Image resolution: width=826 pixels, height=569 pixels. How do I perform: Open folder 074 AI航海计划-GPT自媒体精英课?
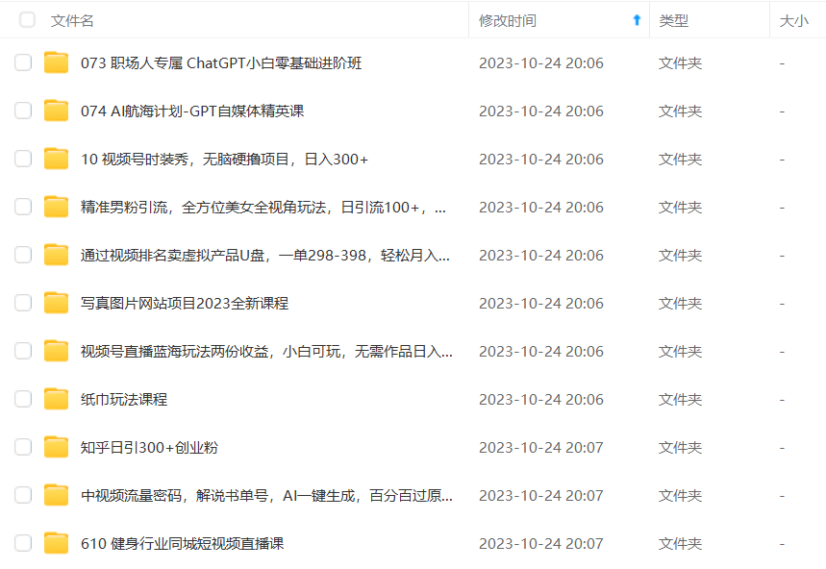click(192, 111)
